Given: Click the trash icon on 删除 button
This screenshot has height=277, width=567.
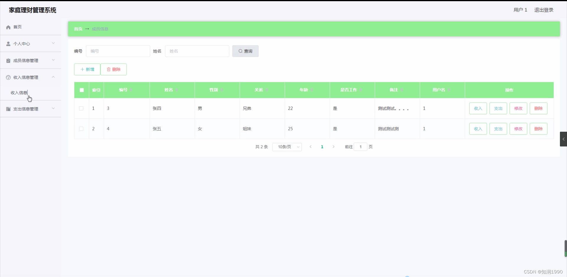Looking at the screenshot, I should tap(109, 69).
